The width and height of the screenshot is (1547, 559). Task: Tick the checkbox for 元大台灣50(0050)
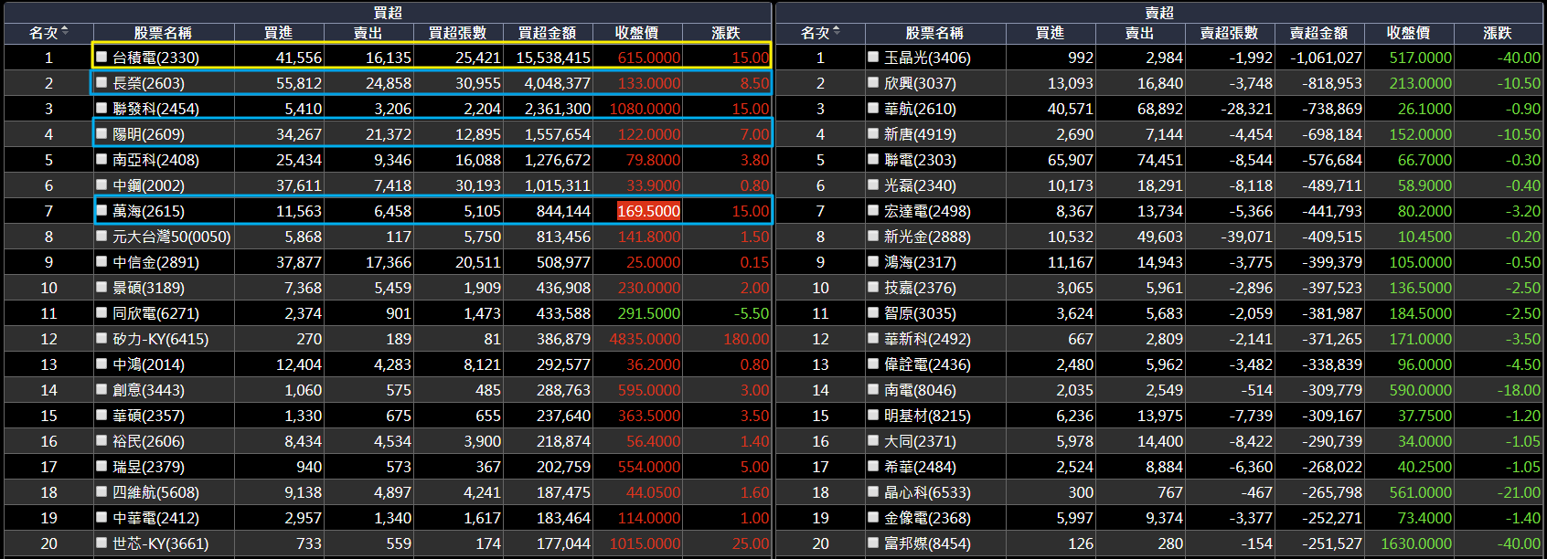pos(102,236)
